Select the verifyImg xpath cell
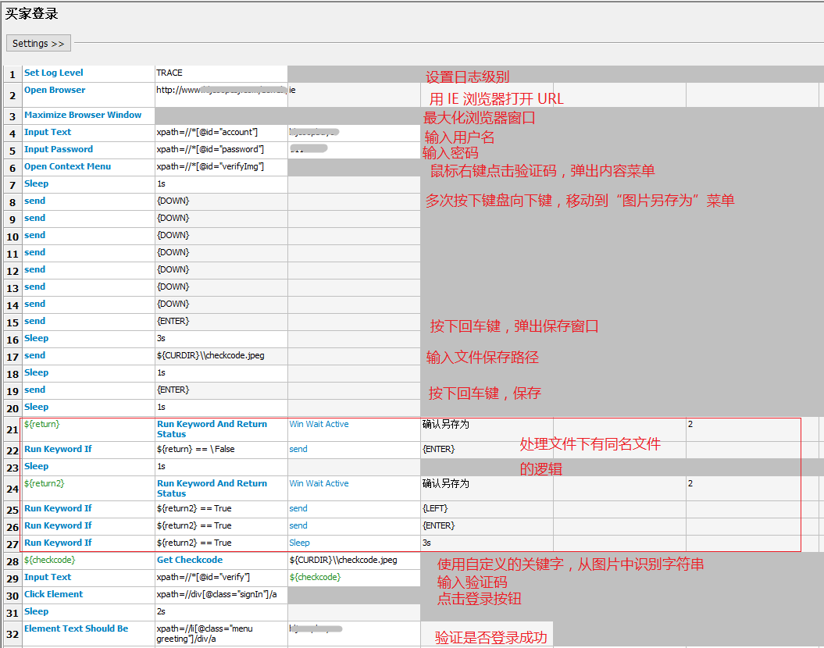The height and width of the screenshot is (648, 824). (x=221, y=166)
